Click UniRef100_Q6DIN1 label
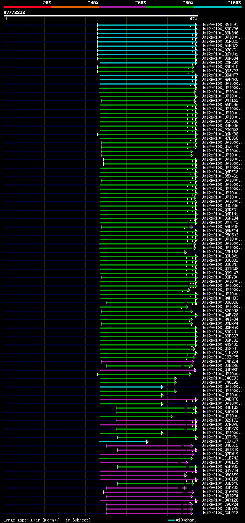This screenshot has height=523, width=245. coord(220,214)
